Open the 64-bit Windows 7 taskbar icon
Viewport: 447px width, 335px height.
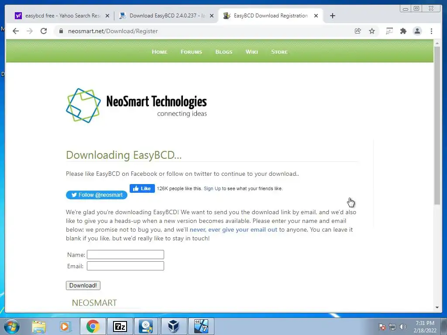(201, 326)
